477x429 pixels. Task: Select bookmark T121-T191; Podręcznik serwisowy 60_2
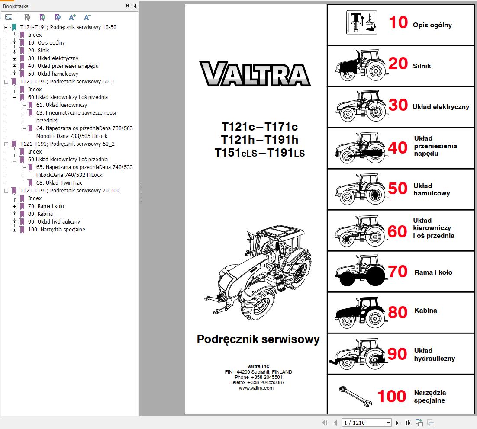[67, 144]
